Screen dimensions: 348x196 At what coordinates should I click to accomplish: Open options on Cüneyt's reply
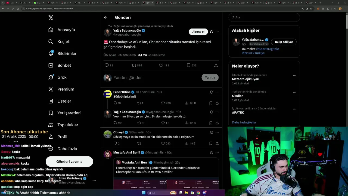(217, 132)
